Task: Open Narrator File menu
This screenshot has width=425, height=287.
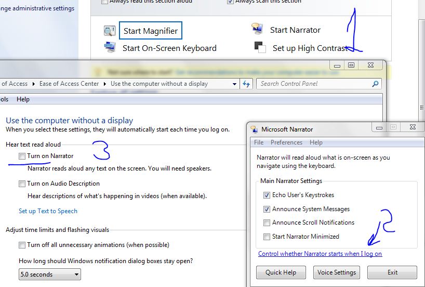Action: click(x=259, y=142)
